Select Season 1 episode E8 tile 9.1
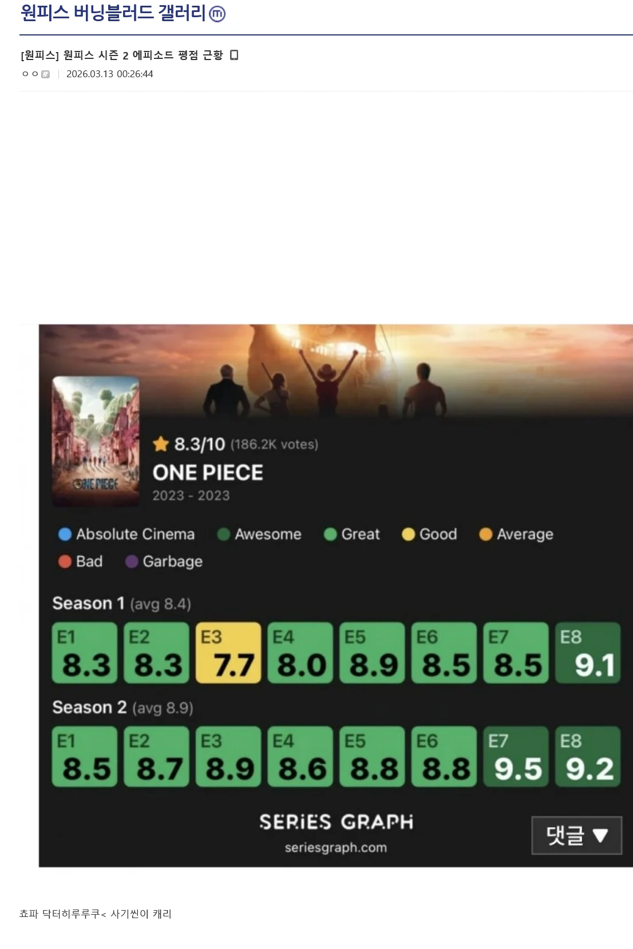The width and height of the screenshot is (633, 949). coord(588,653)
